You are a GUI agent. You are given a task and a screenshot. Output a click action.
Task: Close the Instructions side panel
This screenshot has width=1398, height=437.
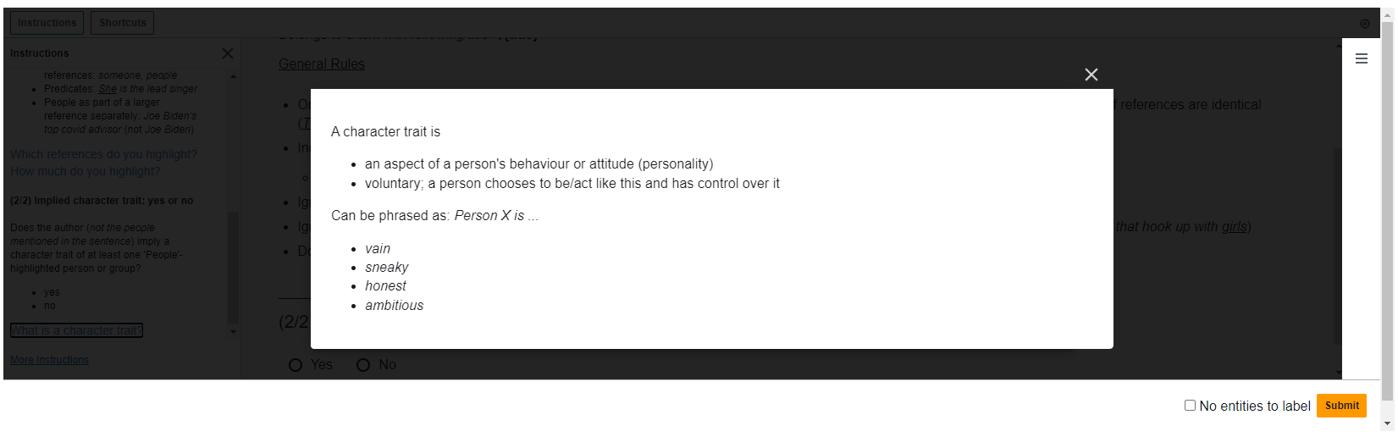[227, 53]
